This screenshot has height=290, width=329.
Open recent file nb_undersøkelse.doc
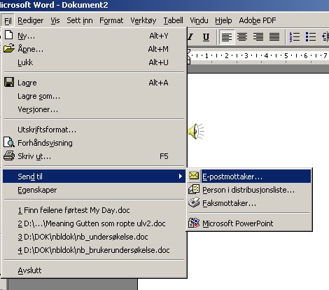pos(94,237)
